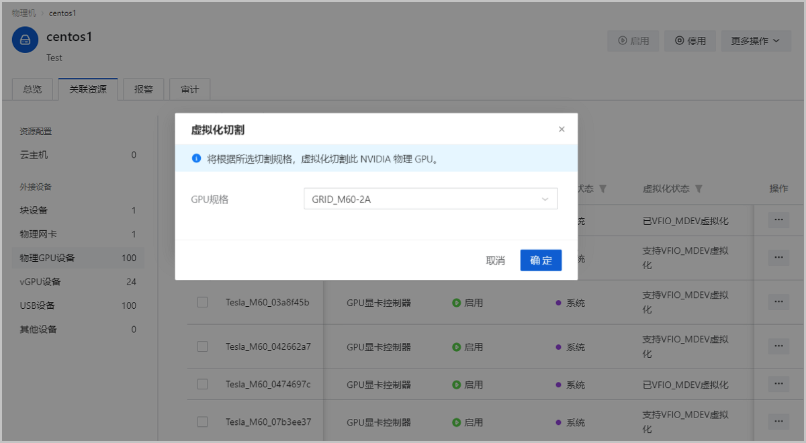The height and width of the screenshot is (443, 806).
Task: Open the GPU规格 dropdown showing GRID_M60-2A
Action: click(x=431, y=199)
